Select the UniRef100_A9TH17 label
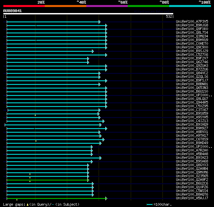Image resolution: width=214 pixels, height=207 pixels. point(192,136)
